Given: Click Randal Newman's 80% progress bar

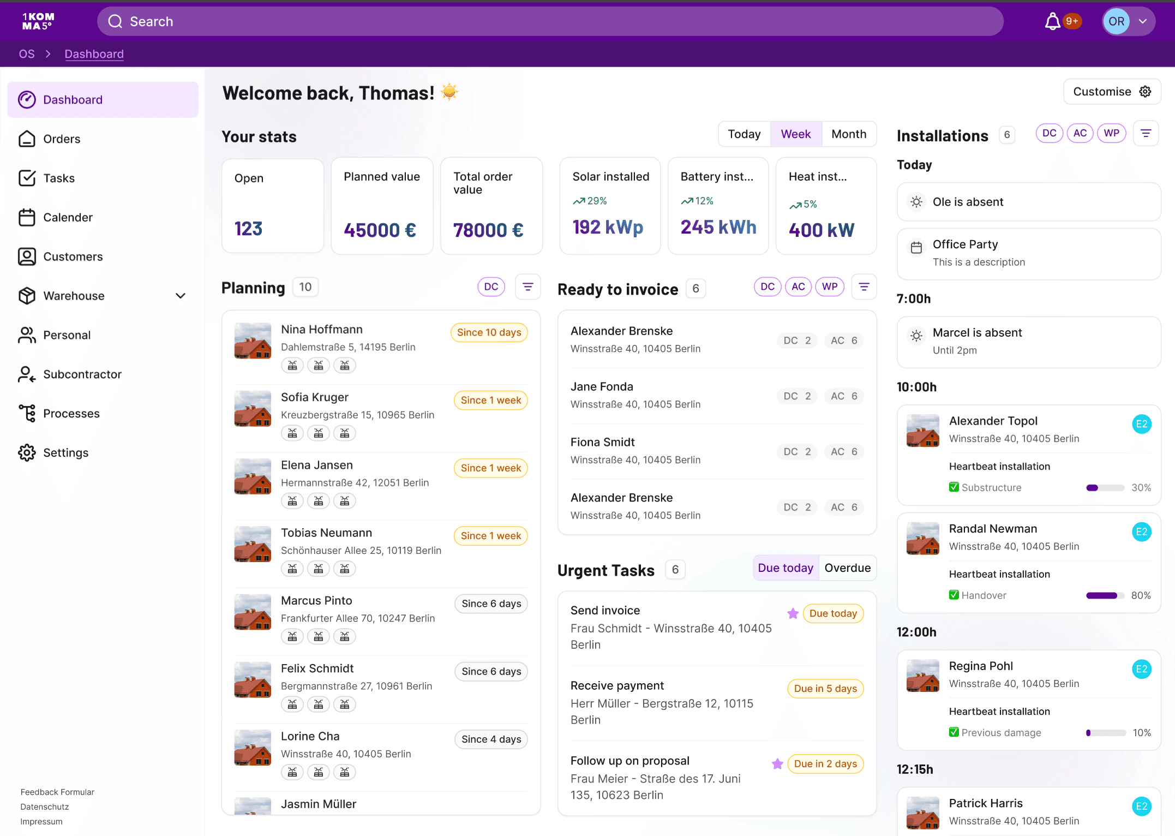Looking at the screenshot, I should 1105,595.
